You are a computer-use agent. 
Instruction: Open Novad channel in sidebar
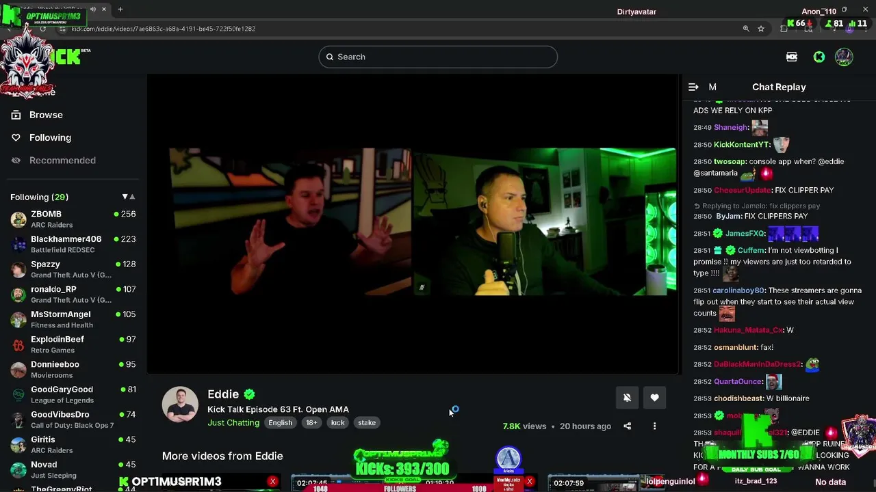click(x=73, y=469)
